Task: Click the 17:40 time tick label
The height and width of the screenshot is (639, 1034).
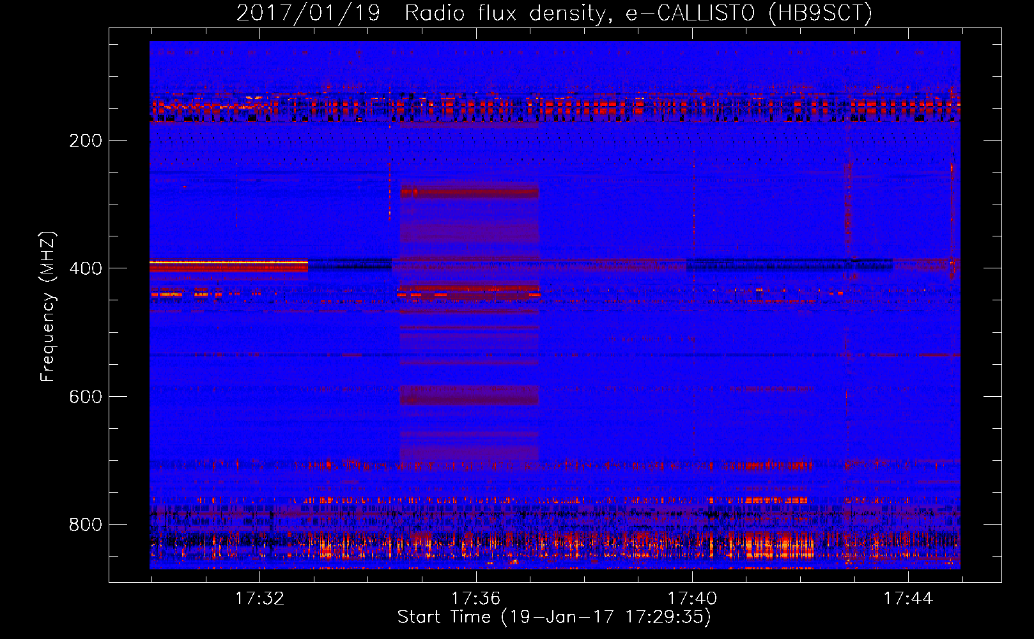Action: point(692,599)
